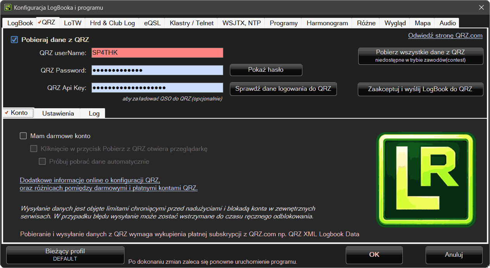
Task: Open the Hrd & Club Log tab
Action: (112, 23)
